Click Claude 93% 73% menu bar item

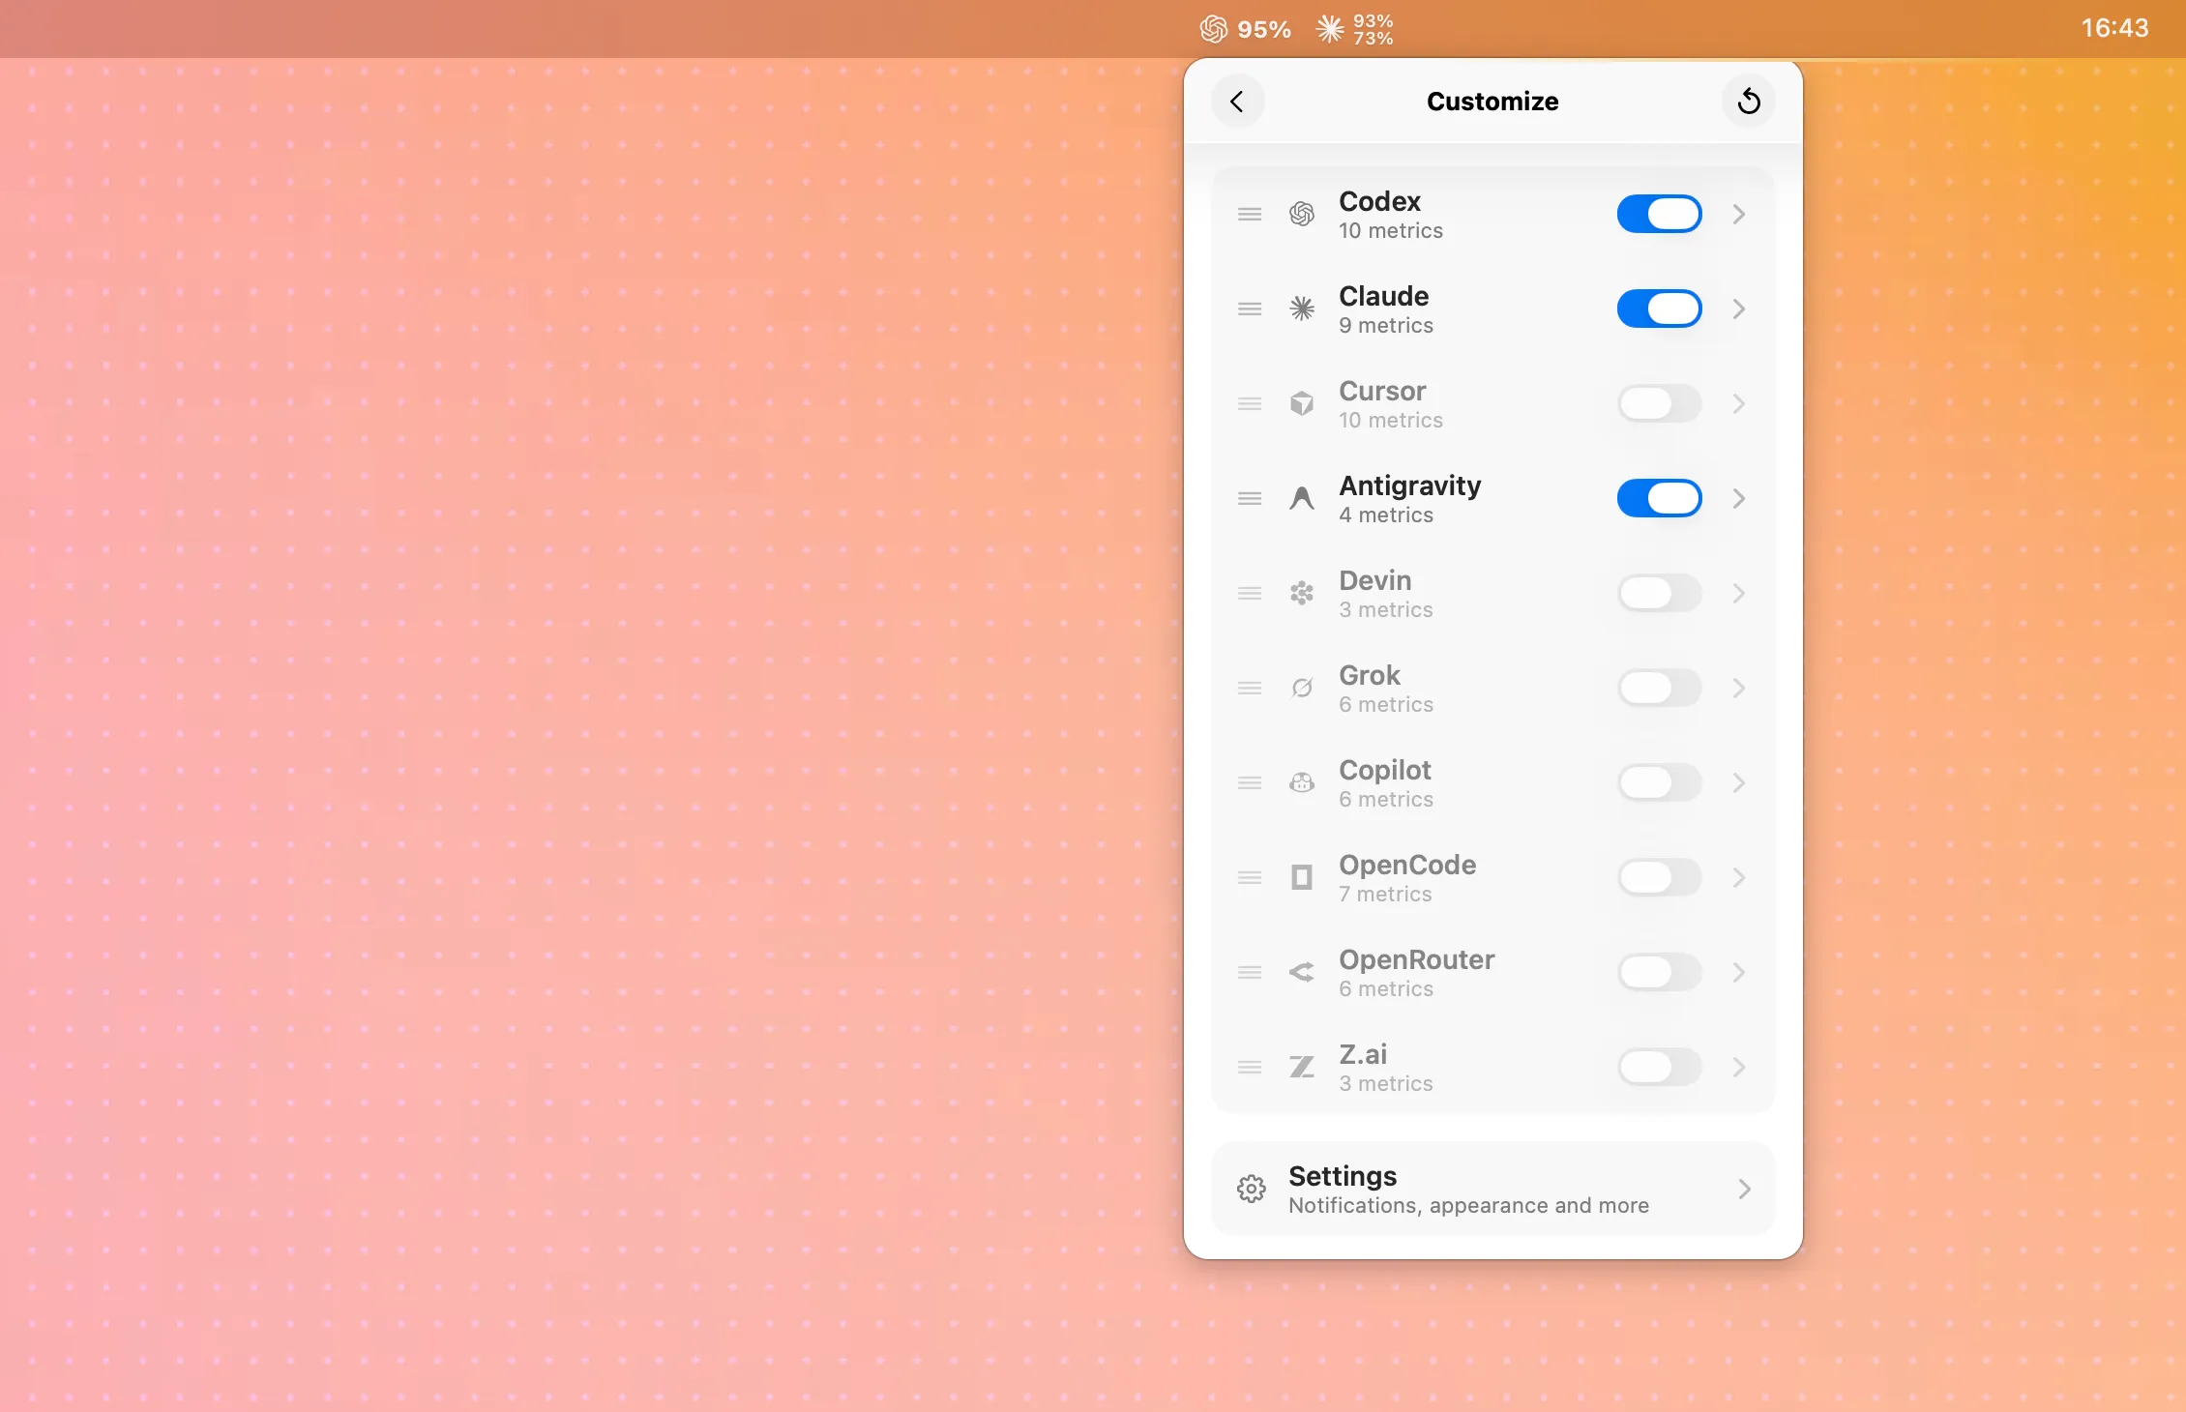pos(1354,29)
